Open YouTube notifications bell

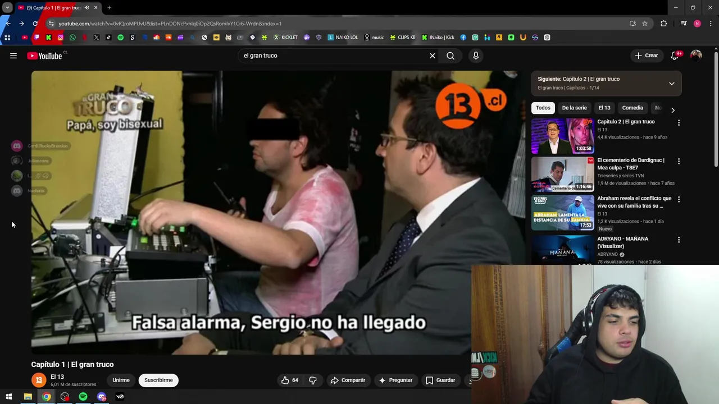click(675, 56)
